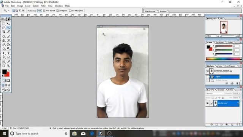Screen dimensions: 243x137
Task: Click the color spectrum ramp in Color panel
Action: pyautogui.click(x=224, y=59)
